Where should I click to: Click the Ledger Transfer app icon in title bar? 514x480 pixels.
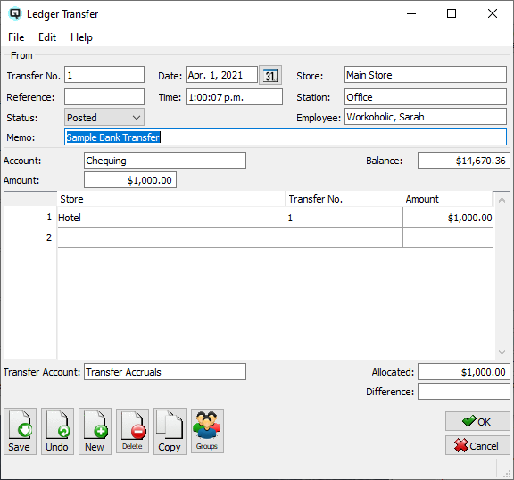point(15,14)
